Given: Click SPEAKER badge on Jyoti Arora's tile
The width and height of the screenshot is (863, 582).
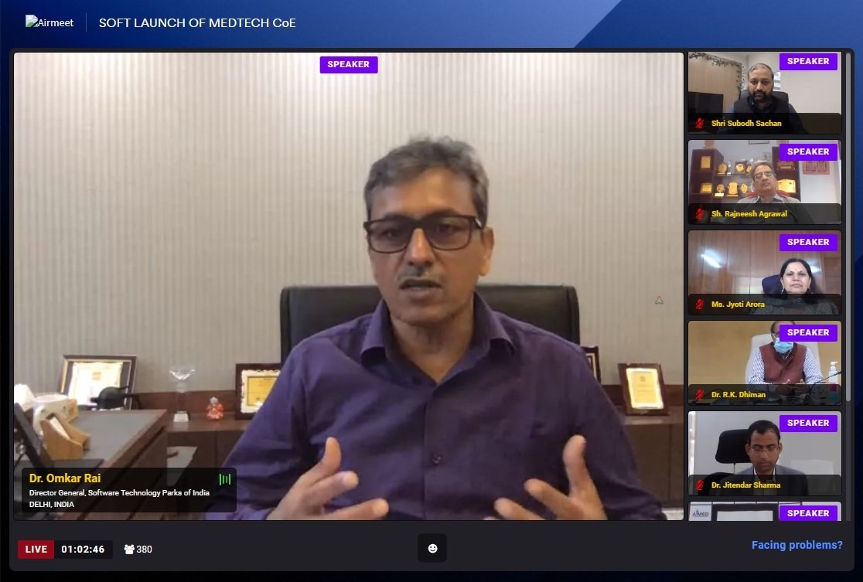Looking at the screenshot, I should [x=808, y=242].
